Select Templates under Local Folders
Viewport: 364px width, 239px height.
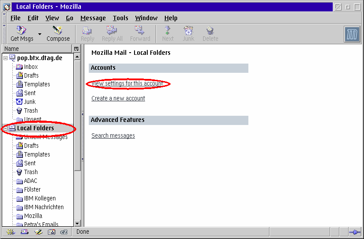[37, 154]
